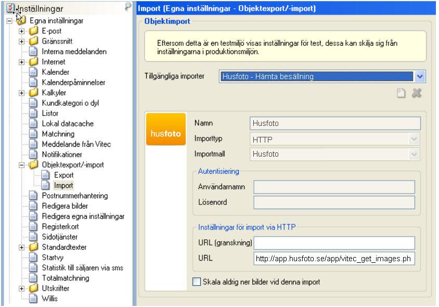Click the E-post folder icon

[x=34, y=31]
